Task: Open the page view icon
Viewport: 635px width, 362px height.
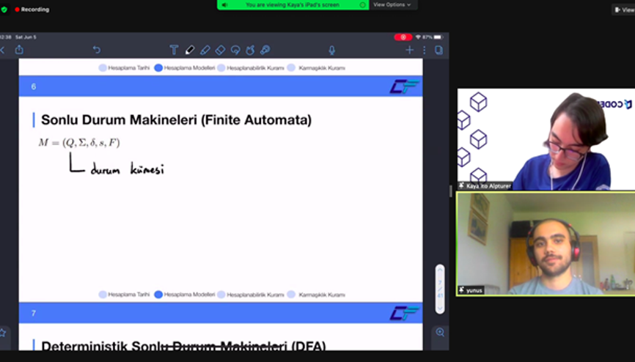Action: 438,50
